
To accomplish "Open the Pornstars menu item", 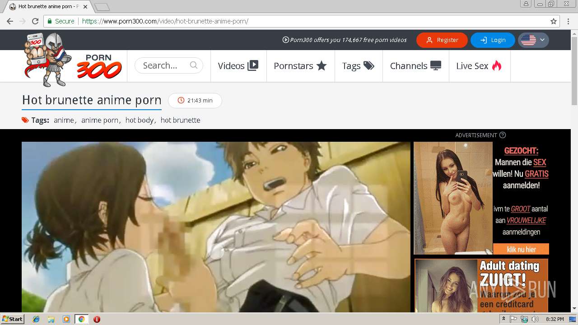I will coord(300,66).
